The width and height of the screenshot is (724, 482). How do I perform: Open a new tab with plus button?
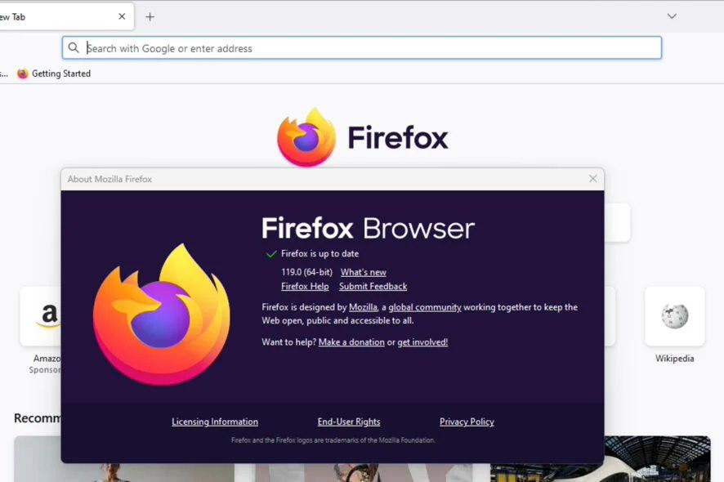point(150,17)
